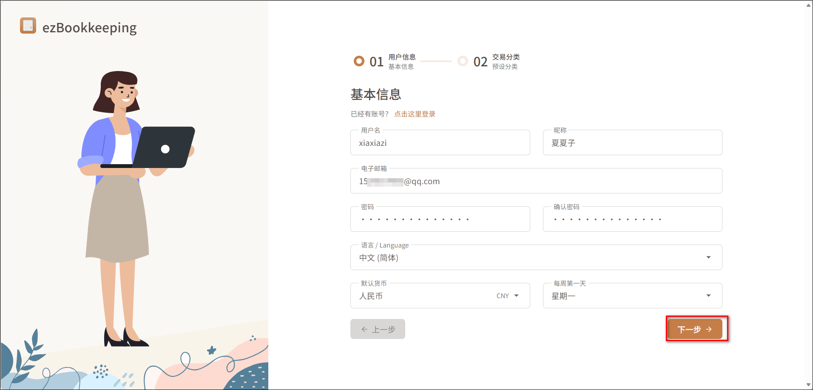
Task: Click the step 02 circle indicator
Action: (463, 61)
